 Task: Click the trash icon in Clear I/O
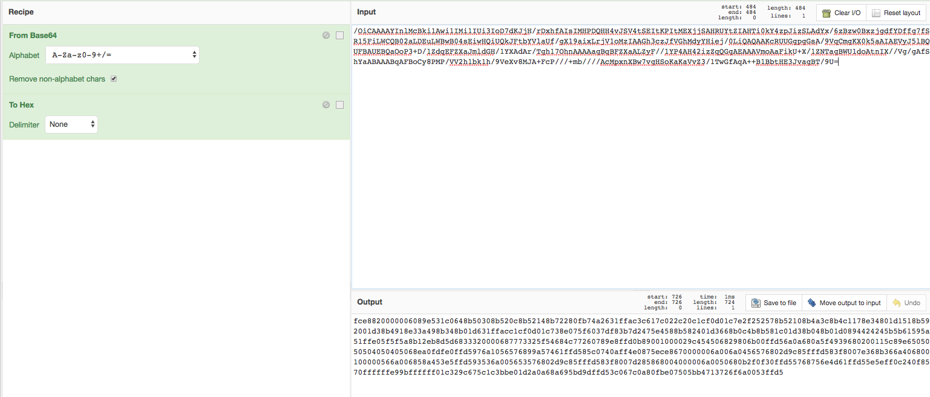(827, 13)
